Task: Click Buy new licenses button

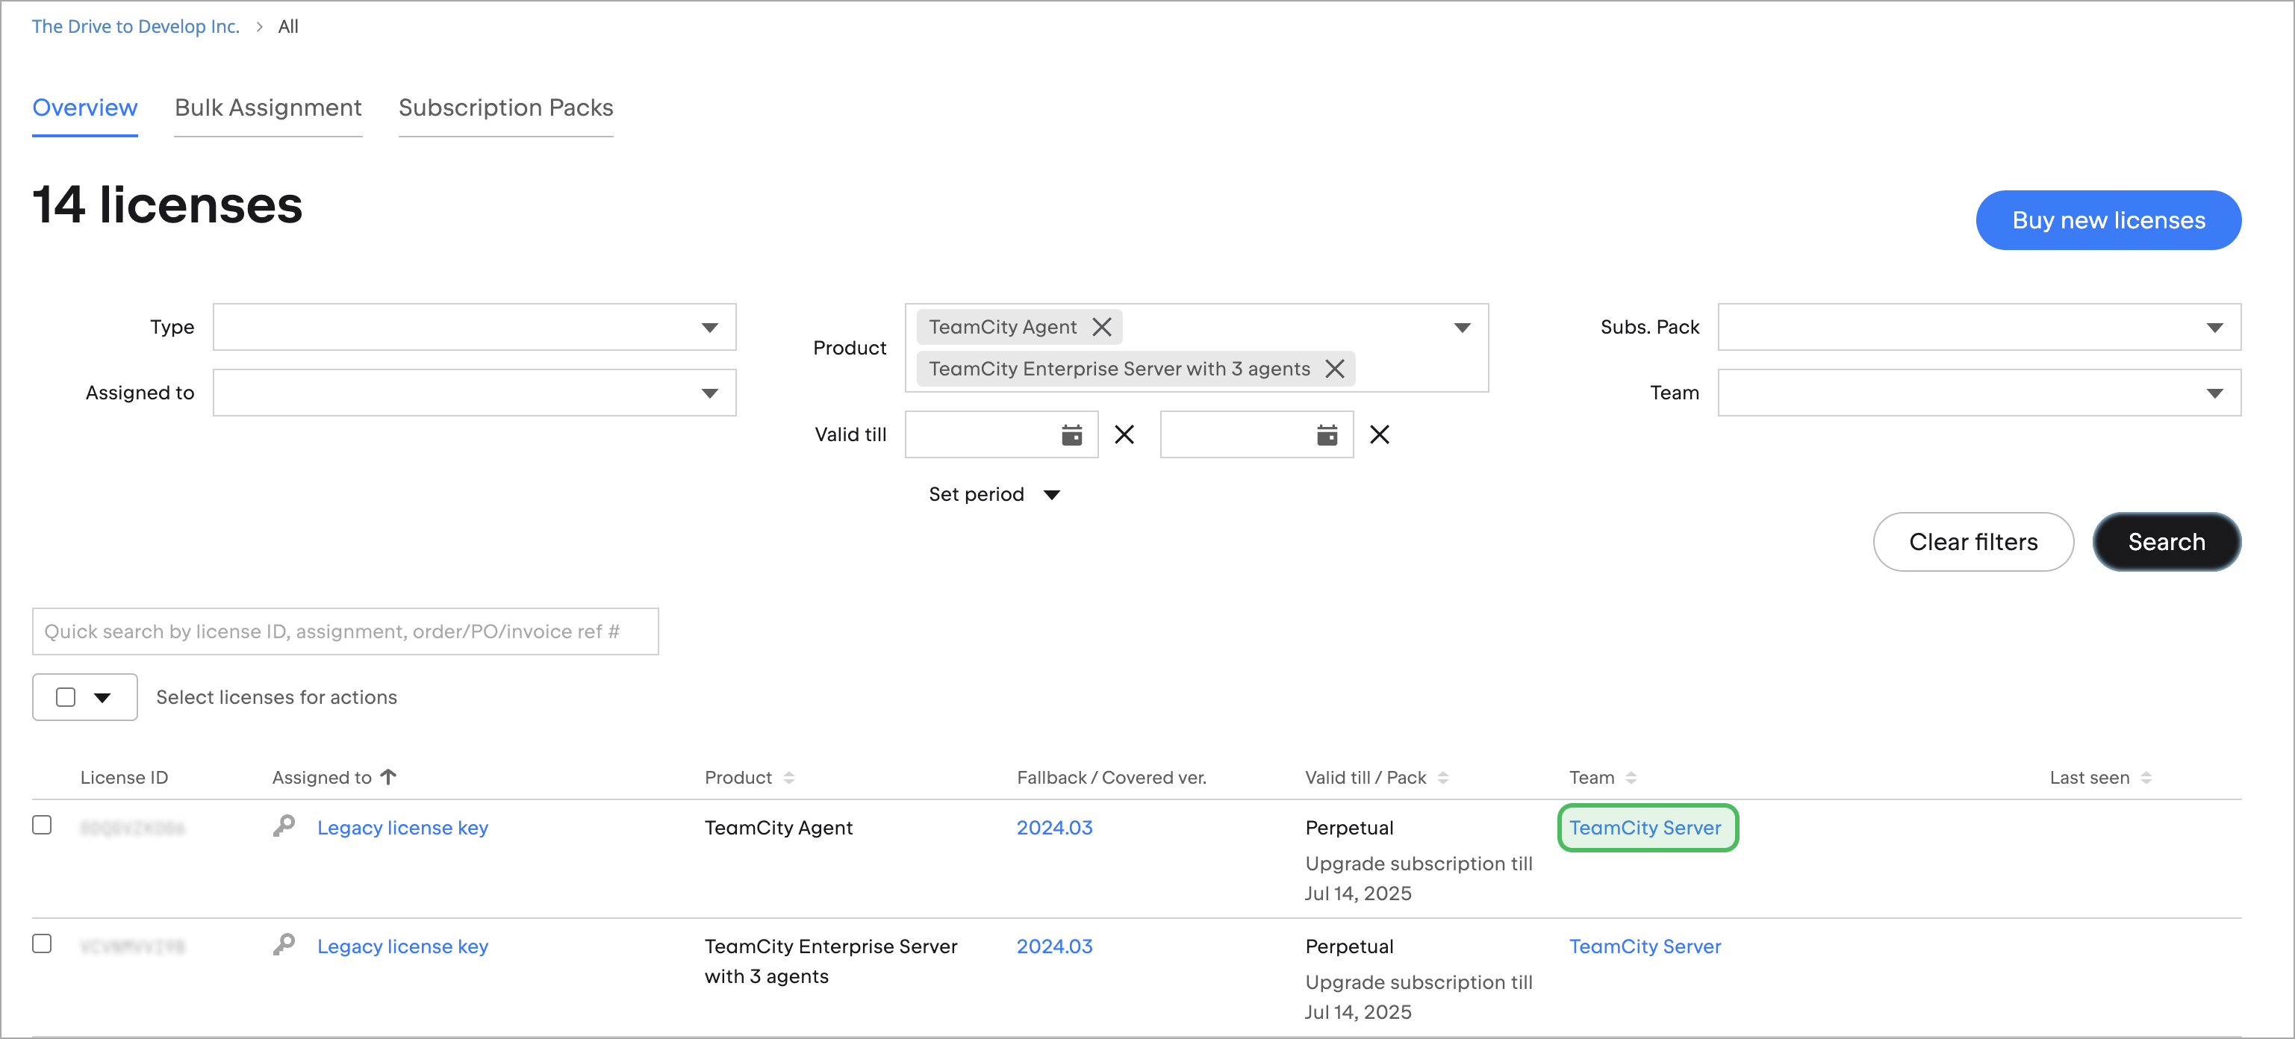Action: pos(2108,220)
